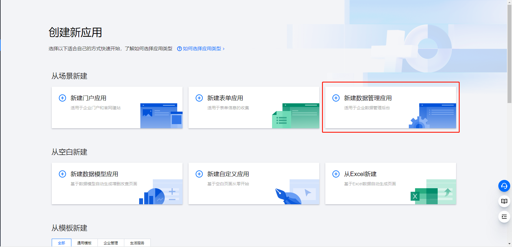Click plus icon on 新建数据管理应用 card

(336, 98)
